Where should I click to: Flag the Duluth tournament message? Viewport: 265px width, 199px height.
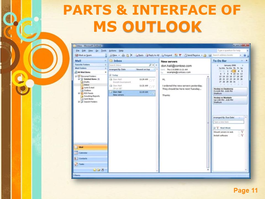tap(154, 80)
